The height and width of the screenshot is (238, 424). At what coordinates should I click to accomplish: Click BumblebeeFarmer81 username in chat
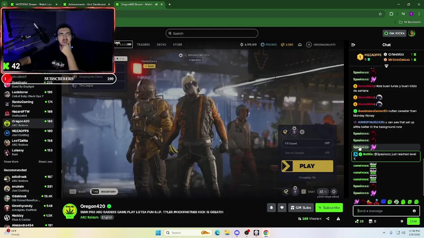(372, 111)
